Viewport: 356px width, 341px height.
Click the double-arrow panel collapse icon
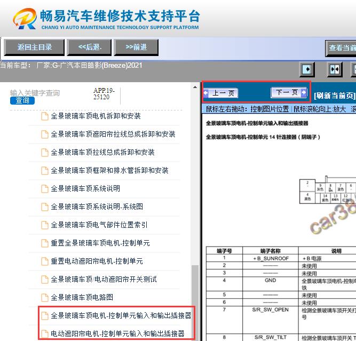tap(335, 69)
